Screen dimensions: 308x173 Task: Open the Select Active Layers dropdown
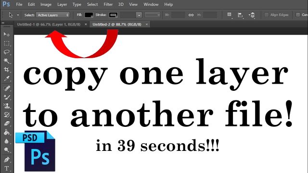[53, 15]
